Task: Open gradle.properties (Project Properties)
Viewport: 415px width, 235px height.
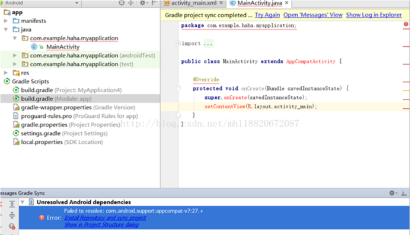Action: pyautogui.click(x=71, y=124)
